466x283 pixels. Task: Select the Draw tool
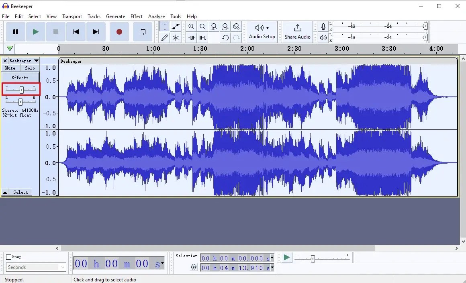point(165,37)
